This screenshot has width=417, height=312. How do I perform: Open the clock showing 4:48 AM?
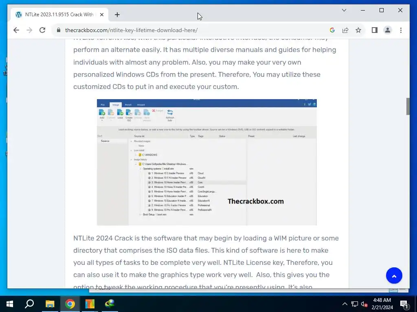[x=382, y=304]
